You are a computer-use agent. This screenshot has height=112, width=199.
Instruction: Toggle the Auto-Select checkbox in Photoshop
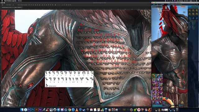coord(6,5)
